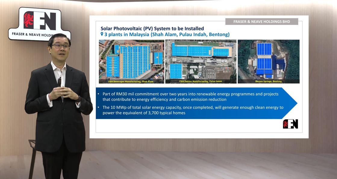Select the "FRASER & NEAVE HOLDINGS BHD" grey header label
Image resolution: width=337 pixels, height=179 pixels.
pos(261,22)
